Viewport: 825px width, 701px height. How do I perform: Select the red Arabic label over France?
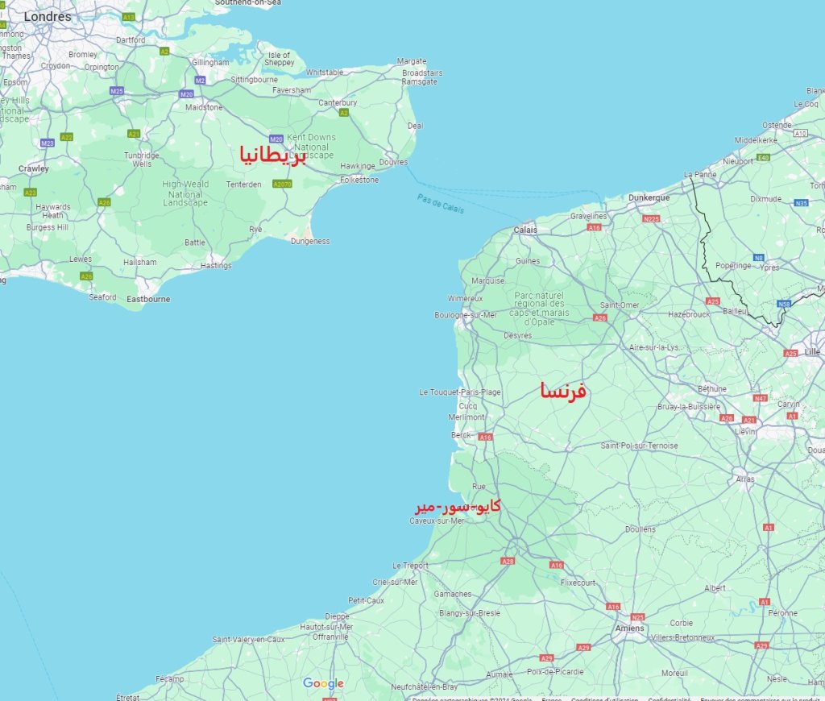563,391
